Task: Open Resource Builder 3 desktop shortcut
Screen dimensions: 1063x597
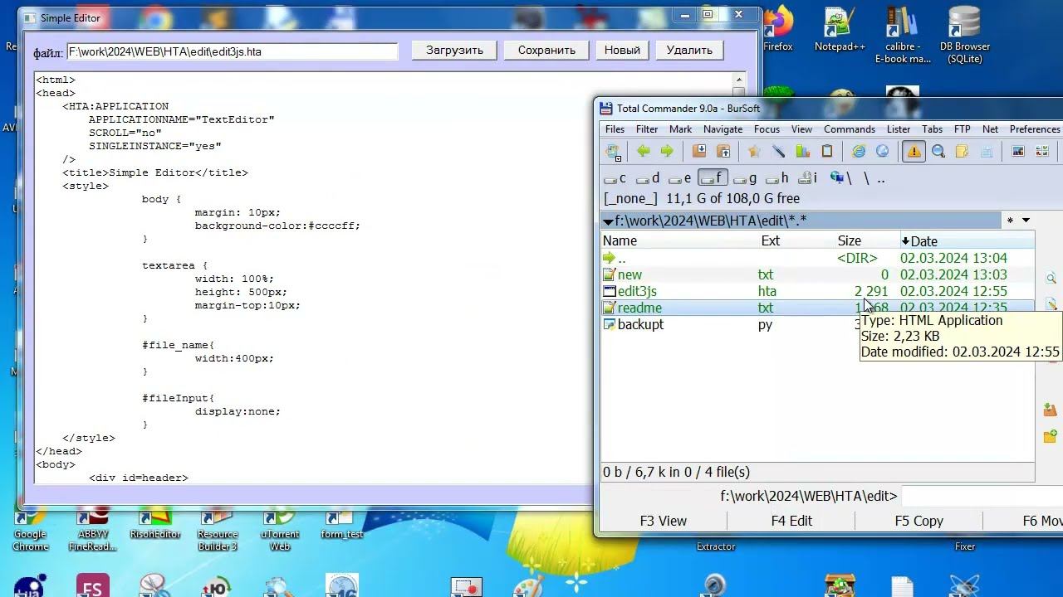Action: pyautogui.click(x=218, y=528)
